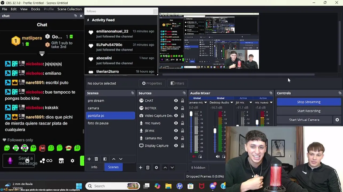Open jbl mic channel dropdown in mixer
The height and width of the screenshot is (192, 343).
pos(251,102)
